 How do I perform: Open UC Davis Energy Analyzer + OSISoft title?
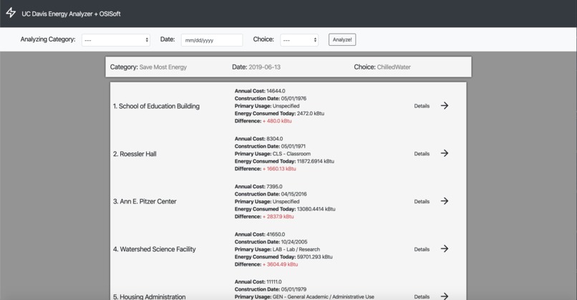coord(71,14)
